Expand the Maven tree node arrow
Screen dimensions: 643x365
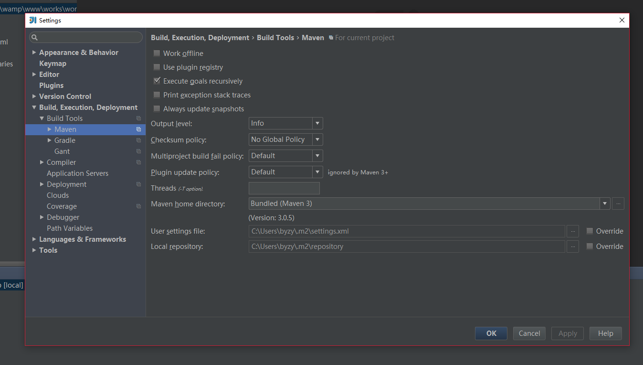tap(50, 129)
